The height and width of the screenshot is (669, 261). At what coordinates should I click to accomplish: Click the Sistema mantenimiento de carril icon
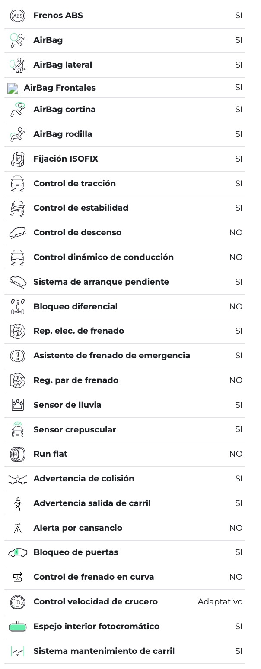[17, 651]
